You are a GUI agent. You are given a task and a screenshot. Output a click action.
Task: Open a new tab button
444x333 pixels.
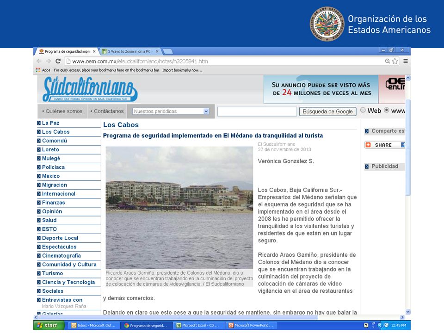click(167, 51)
